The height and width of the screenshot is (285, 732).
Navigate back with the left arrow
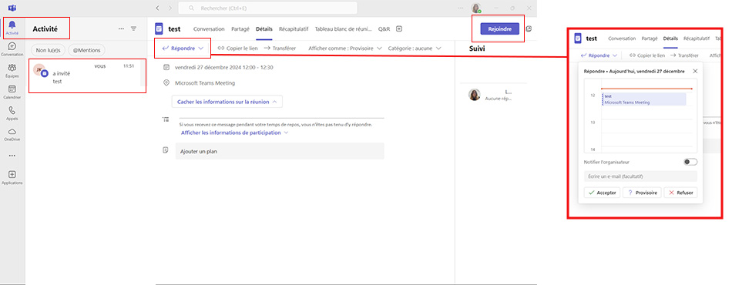tap(157, 8)
